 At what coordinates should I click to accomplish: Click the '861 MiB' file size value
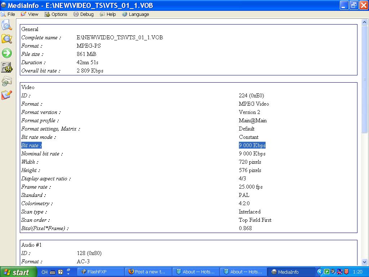86,54
